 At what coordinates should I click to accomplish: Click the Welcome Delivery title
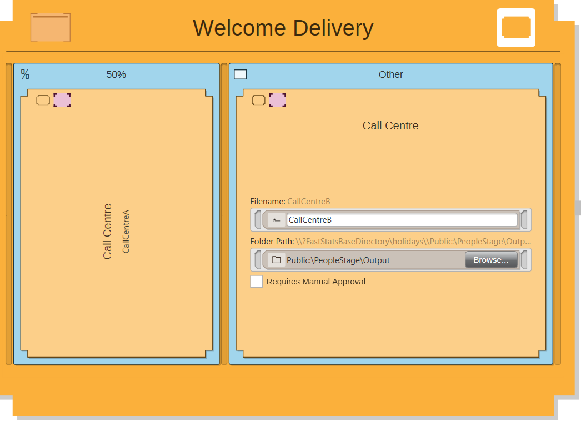pos(283,28)
